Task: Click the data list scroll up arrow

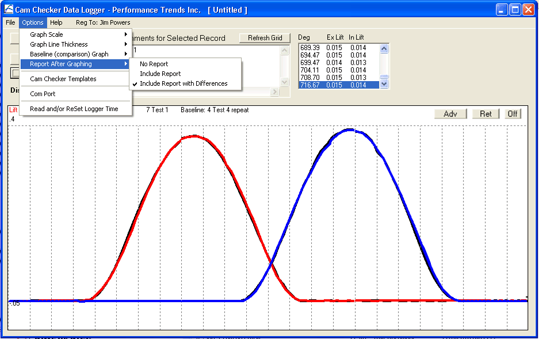Action: [x=384, y=48]
